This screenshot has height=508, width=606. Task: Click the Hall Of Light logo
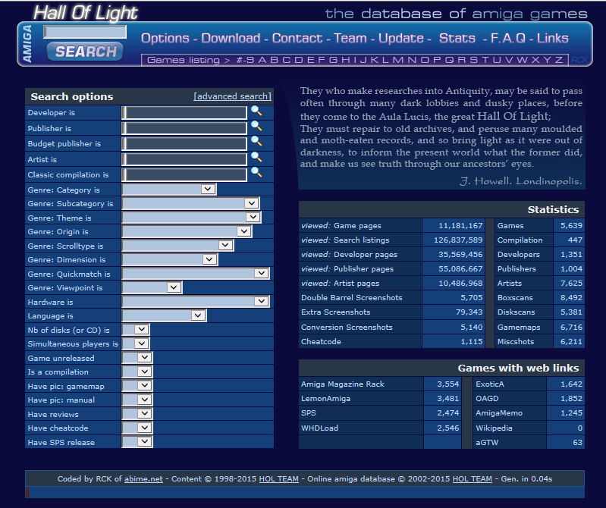point(86,12)
